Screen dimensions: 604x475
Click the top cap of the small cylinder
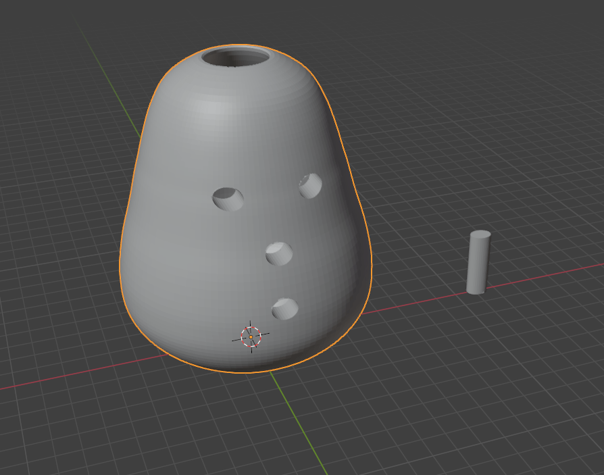click(480, 235)
